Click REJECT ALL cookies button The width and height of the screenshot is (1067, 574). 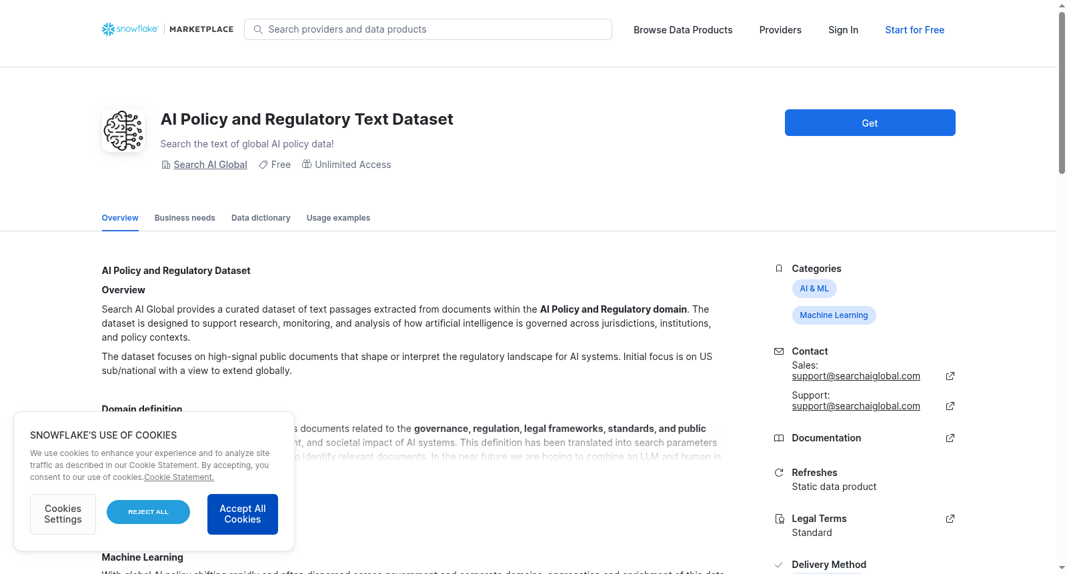click(148, 512)
